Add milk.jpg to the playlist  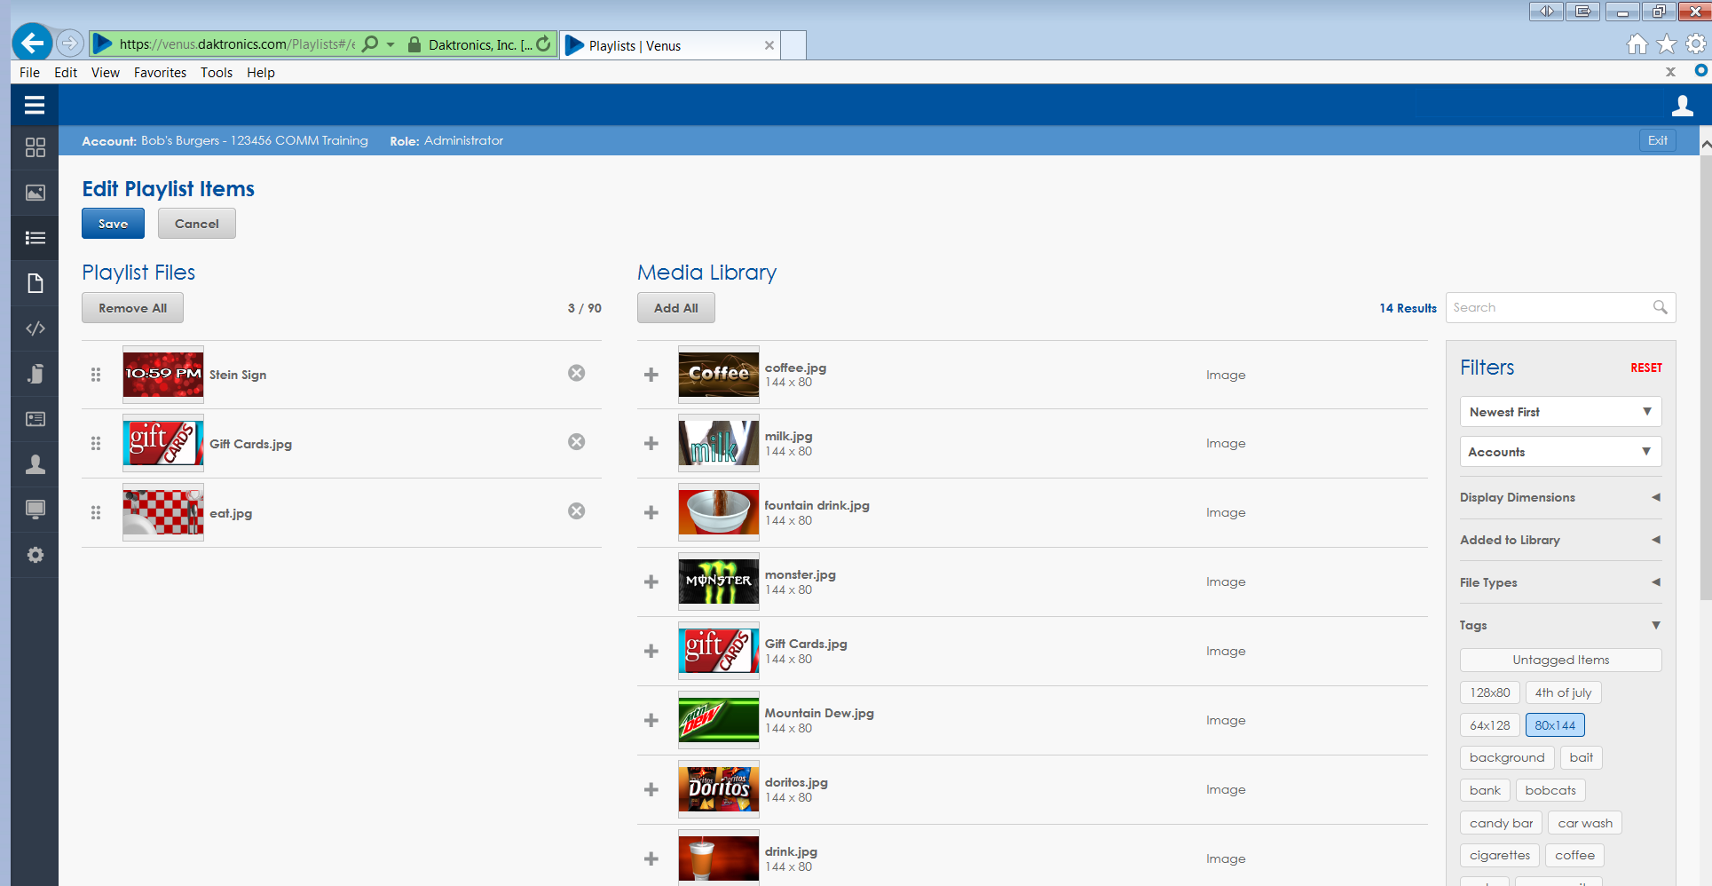651,443
